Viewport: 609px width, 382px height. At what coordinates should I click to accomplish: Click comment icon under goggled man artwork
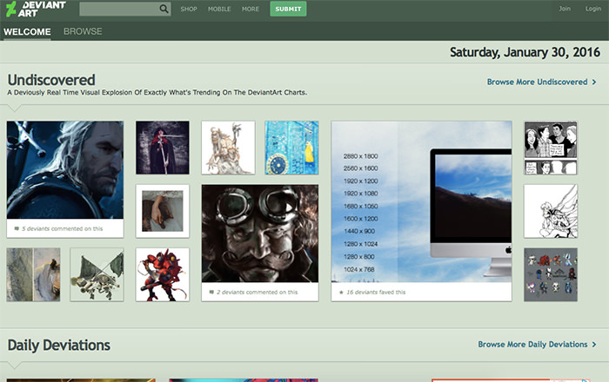[211, 292]
